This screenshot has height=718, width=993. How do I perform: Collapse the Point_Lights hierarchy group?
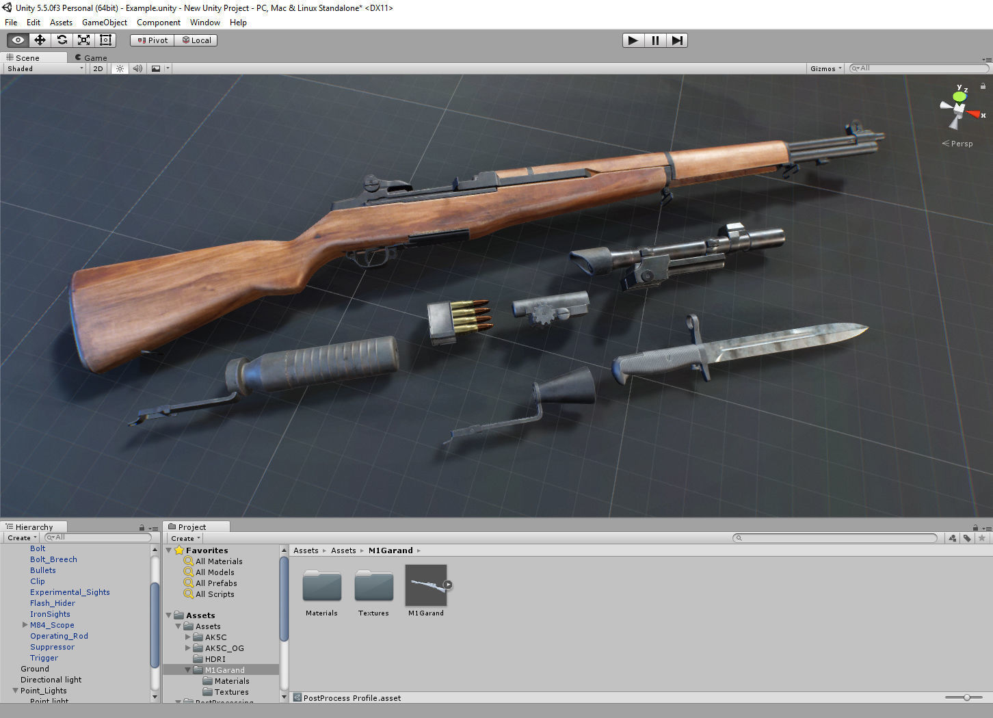click(x=15, y=691)
